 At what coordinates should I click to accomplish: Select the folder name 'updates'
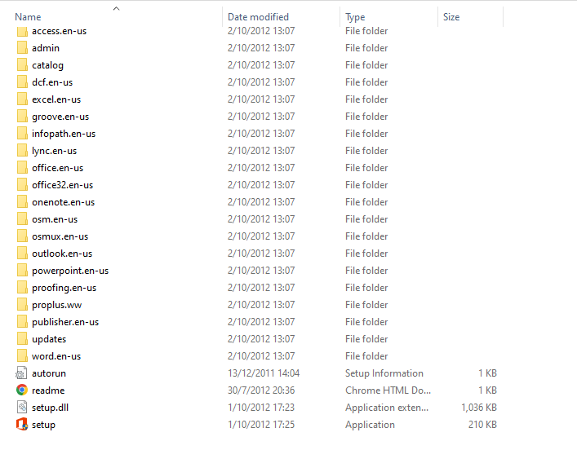[49, 339]
